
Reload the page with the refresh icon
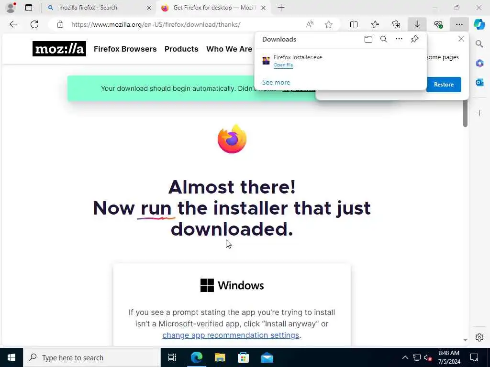[34, 24]
